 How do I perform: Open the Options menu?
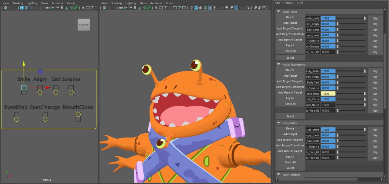point(288,3)
